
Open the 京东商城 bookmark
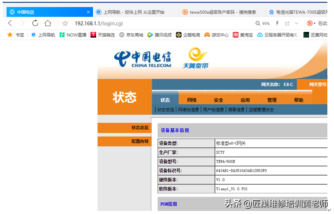click(x=131, y=35)
